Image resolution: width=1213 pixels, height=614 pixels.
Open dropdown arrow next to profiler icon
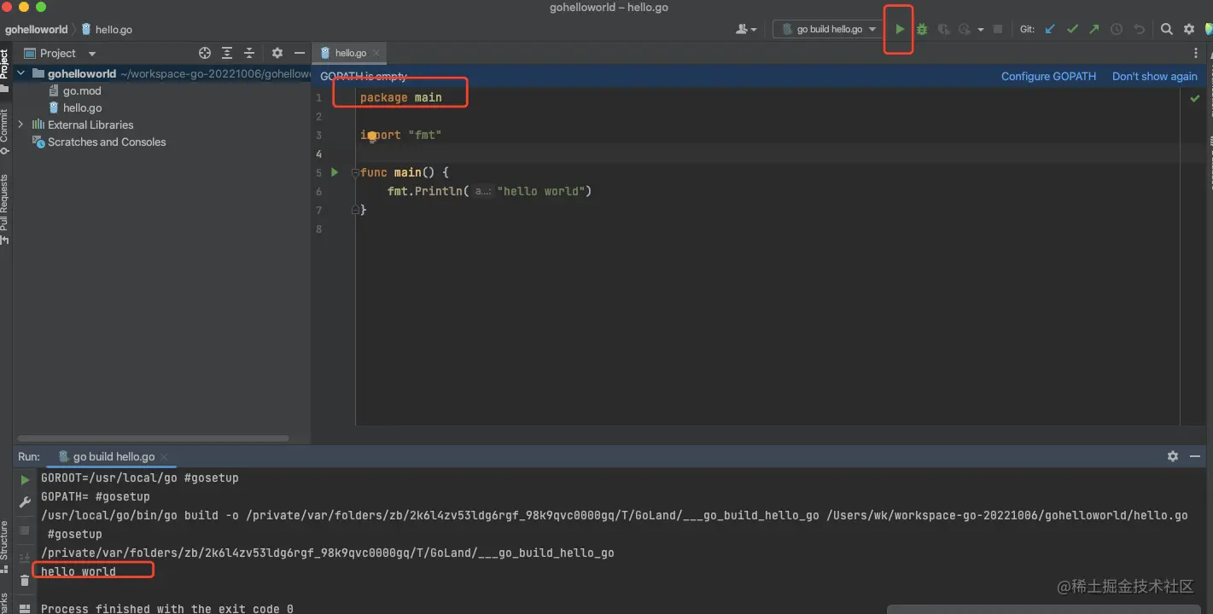pos(981,30)
